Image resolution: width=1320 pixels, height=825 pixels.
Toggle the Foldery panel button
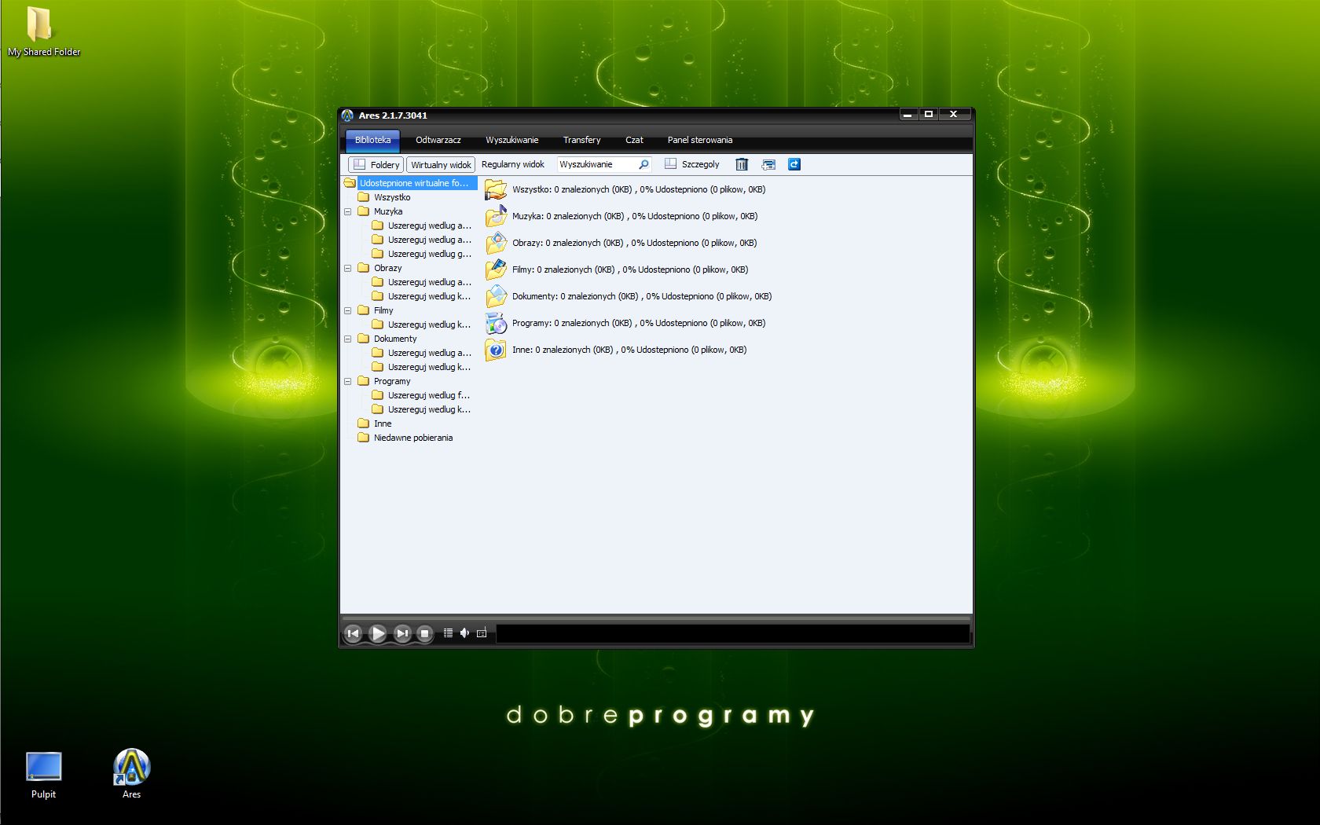[376, 165]
